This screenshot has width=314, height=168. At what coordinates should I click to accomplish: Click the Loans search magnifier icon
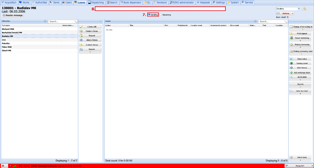285,21
